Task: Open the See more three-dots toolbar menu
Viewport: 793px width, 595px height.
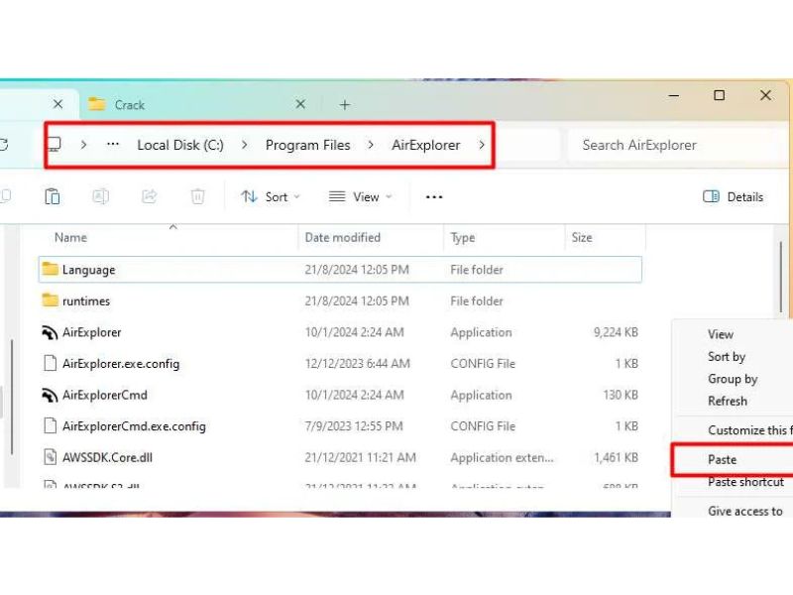Action: click(x=434, y=196)
